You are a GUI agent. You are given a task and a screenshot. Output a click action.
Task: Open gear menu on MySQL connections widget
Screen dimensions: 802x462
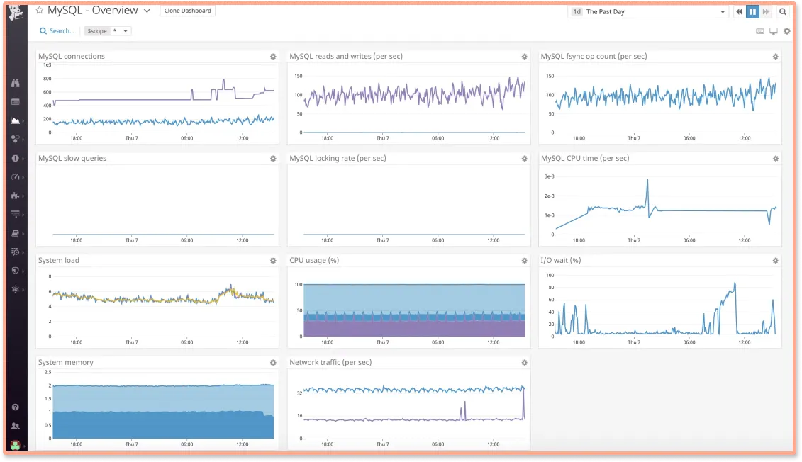click(x=273, y=57)
